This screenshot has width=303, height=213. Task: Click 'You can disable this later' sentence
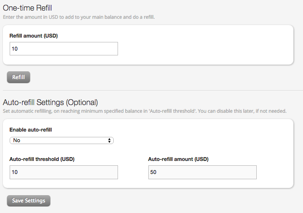click(x=226, y=111)
